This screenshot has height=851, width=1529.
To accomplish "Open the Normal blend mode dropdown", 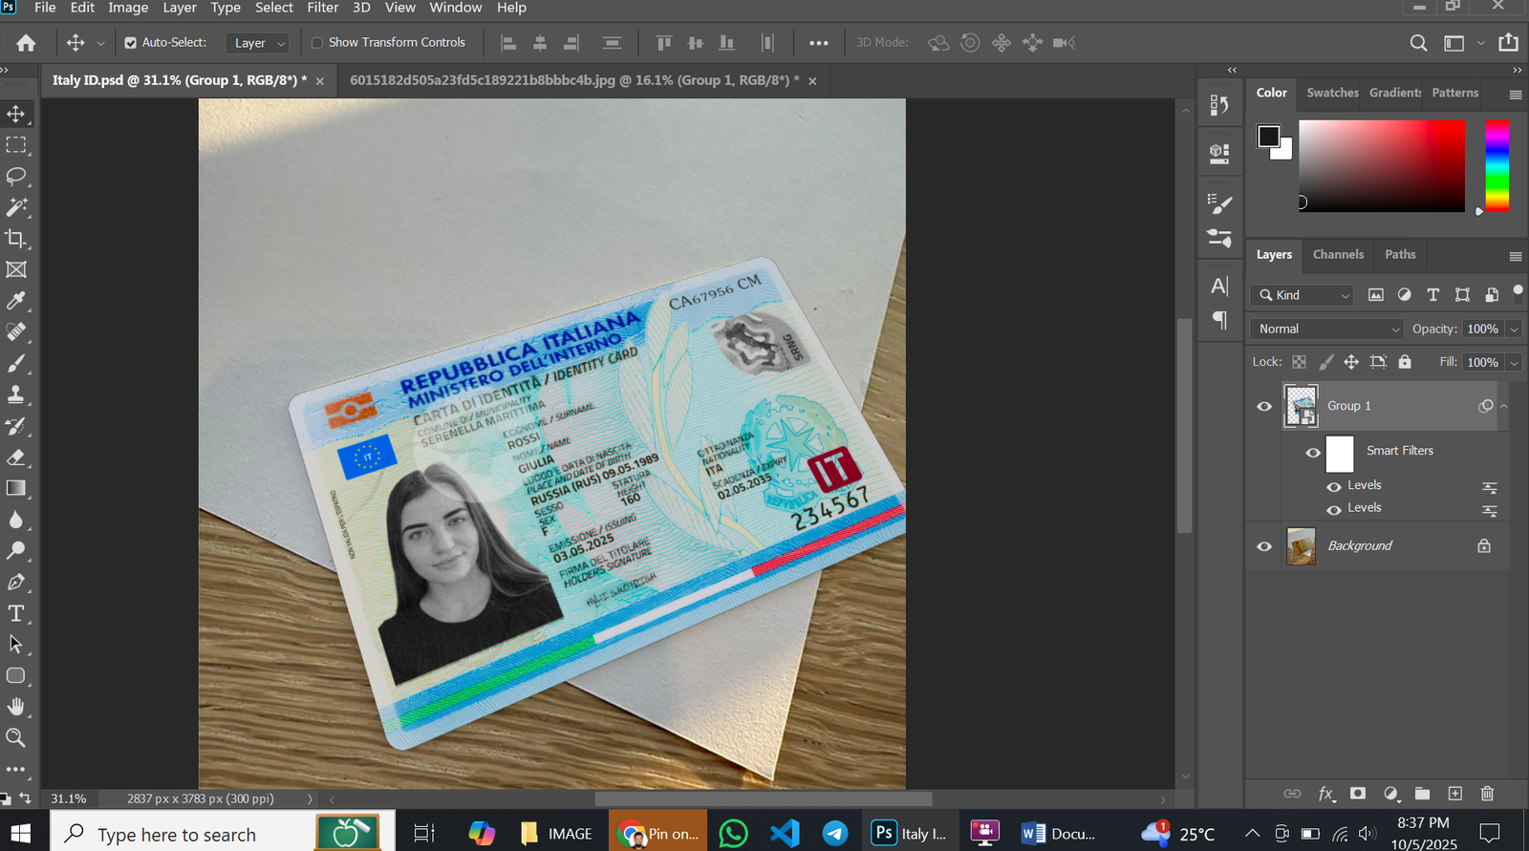I will tap(1326, 329).
